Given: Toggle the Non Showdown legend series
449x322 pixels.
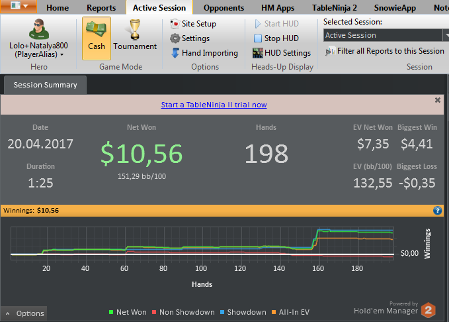Looking at the screenshot, I should [x=183, y=312].
